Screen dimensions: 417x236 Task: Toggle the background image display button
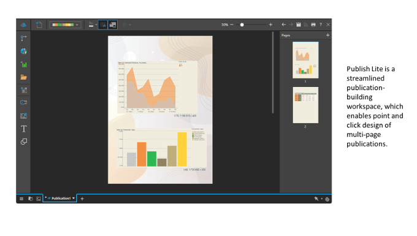tap(113, 25)
